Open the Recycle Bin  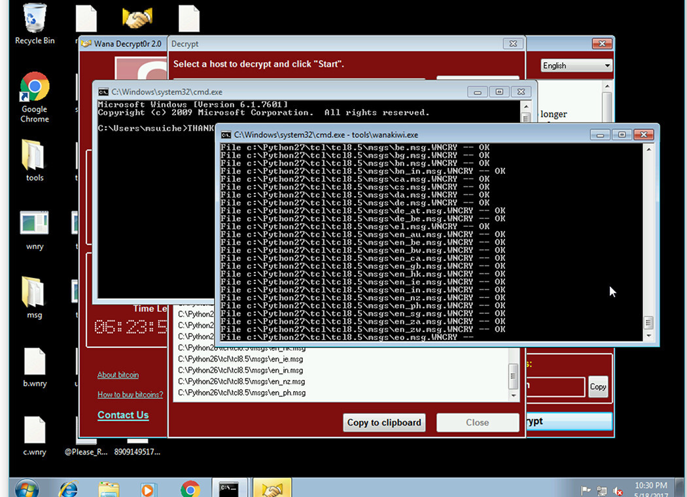click(33, 16)
